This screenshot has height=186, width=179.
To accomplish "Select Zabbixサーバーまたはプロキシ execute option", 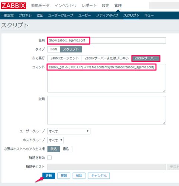I will [x=107, y=58].
